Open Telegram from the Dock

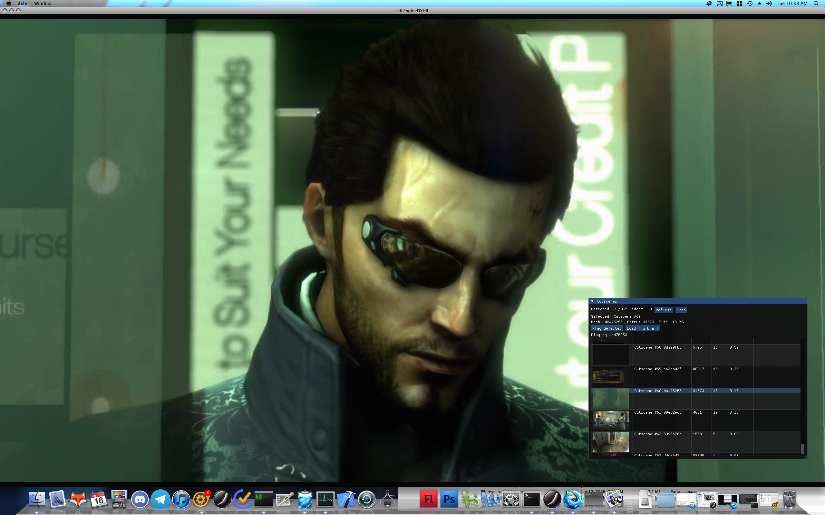[160, 500]
